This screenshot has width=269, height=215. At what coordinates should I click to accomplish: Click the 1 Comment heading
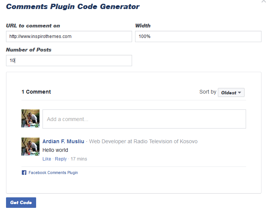36,92
